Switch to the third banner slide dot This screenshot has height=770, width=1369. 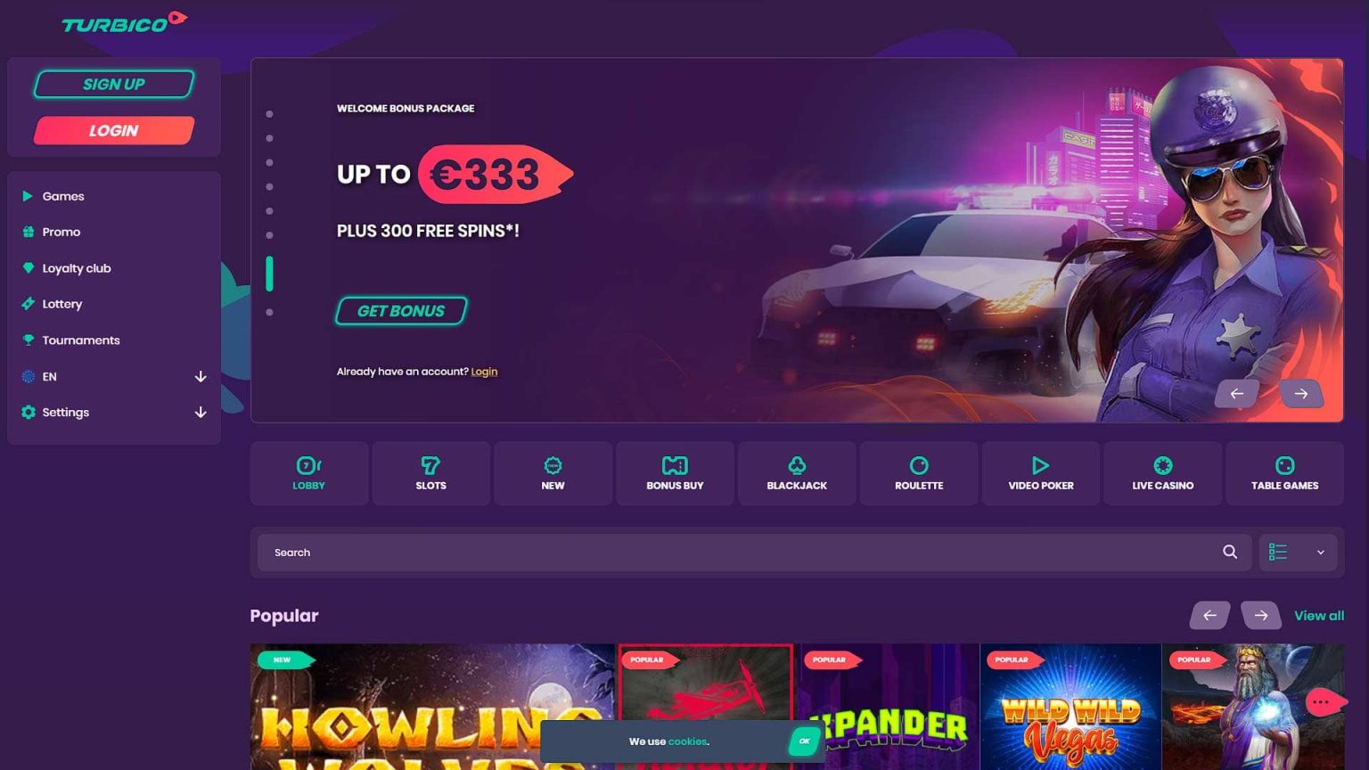269,162
